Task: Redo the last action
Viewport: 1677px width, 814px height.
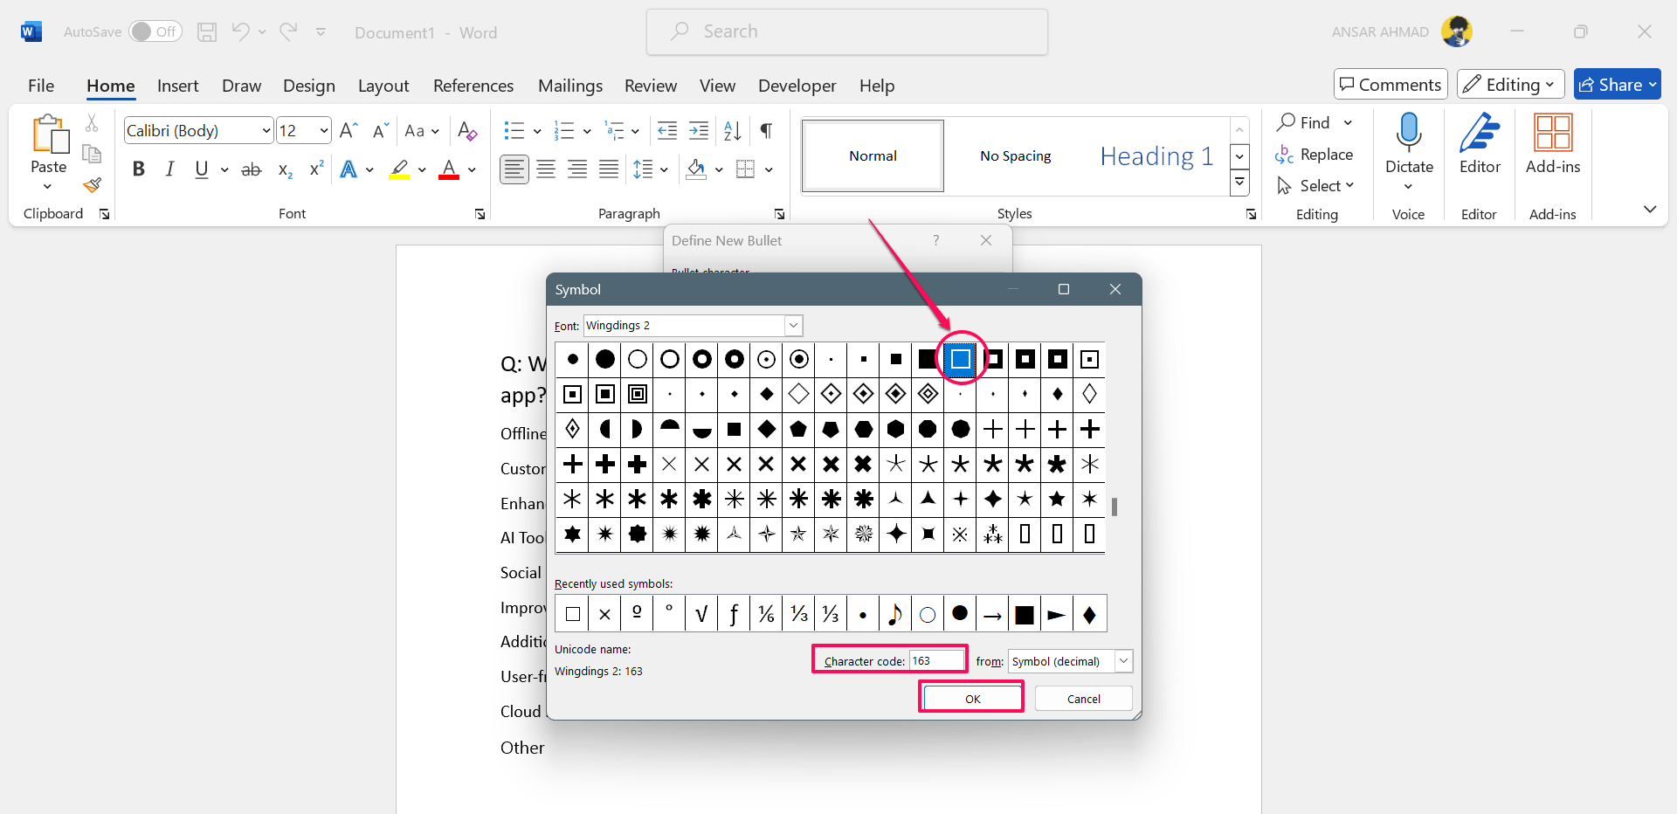Action: pyautogui.click(x=288, y=32)
